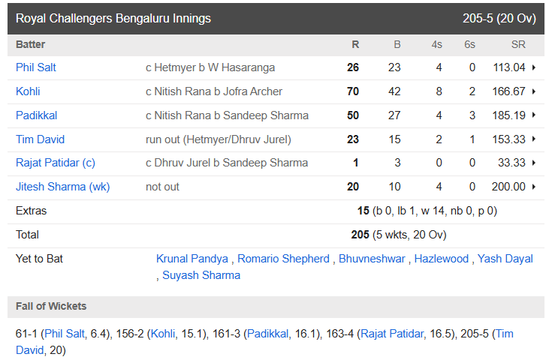Open Romario Shepherd's player link
Screen dimensions: 546x360
(x=283, y=259)
